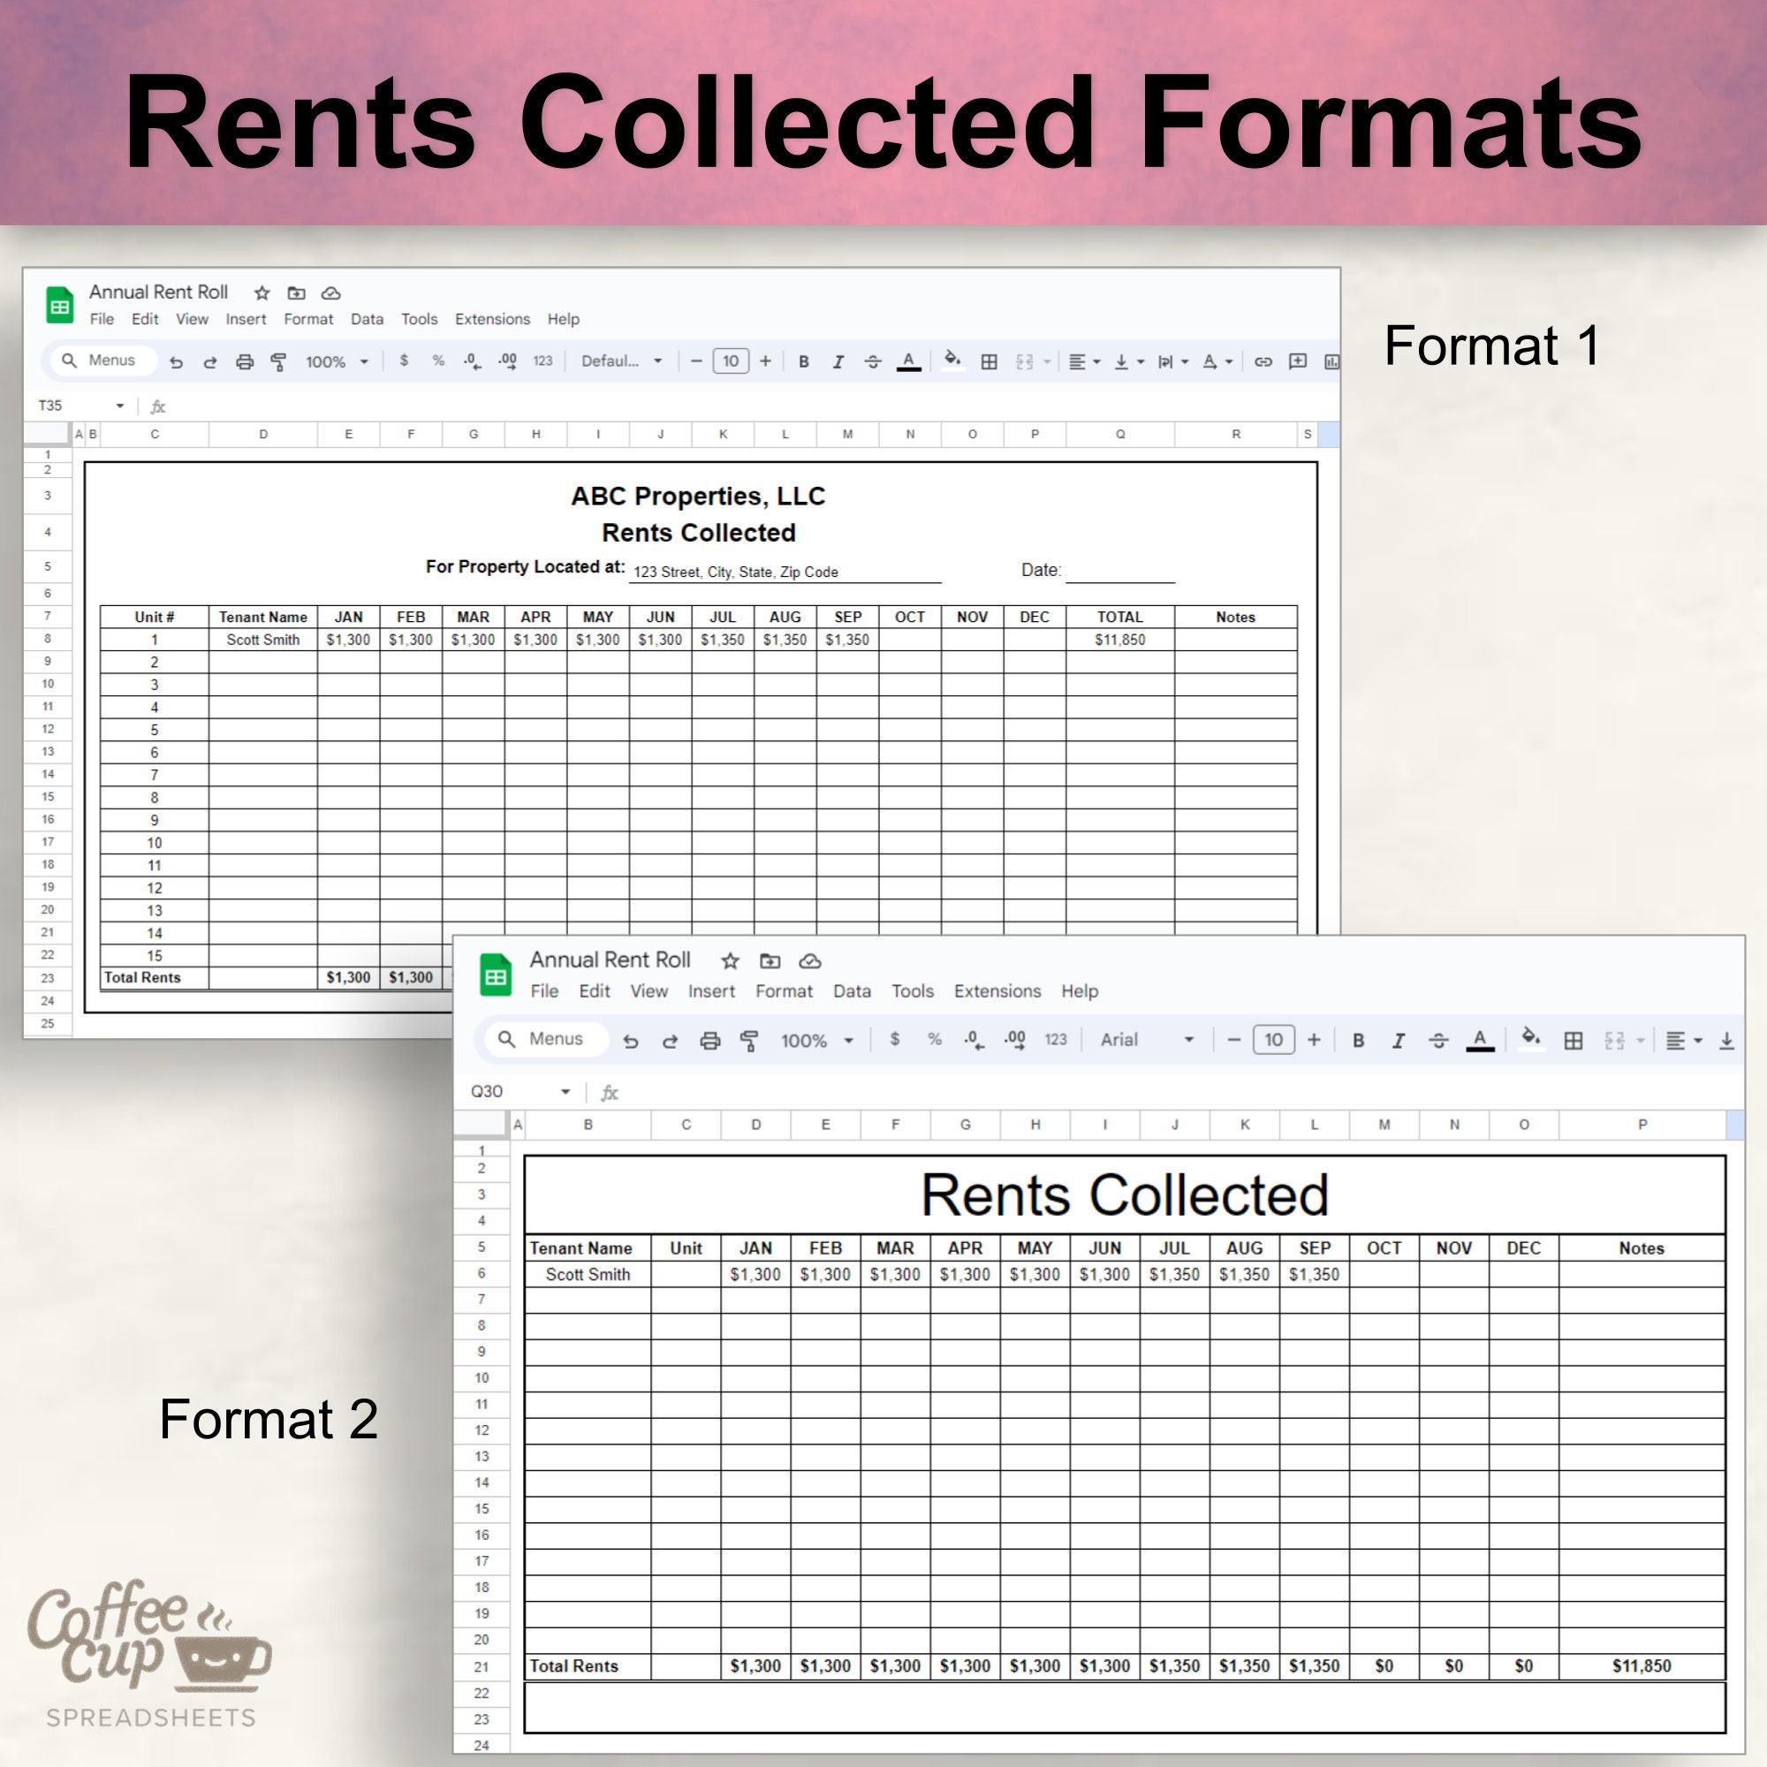Open Extensions menu in Format 1 window
The height and width of the screenshot is (1767, 1767).
(x=492, y=319)
